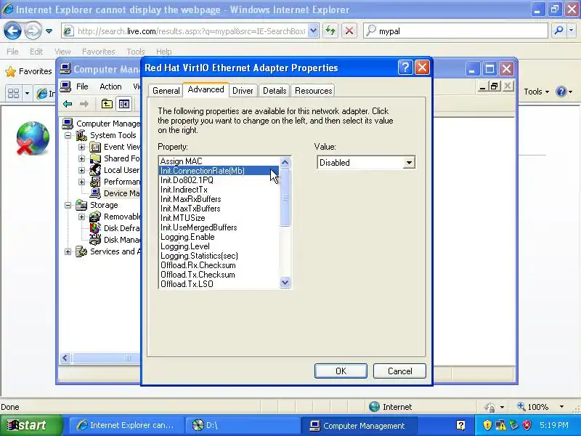Open Action menu in Computer Management
The width and height of the screenshot is (581, 436).
[110, 86]
